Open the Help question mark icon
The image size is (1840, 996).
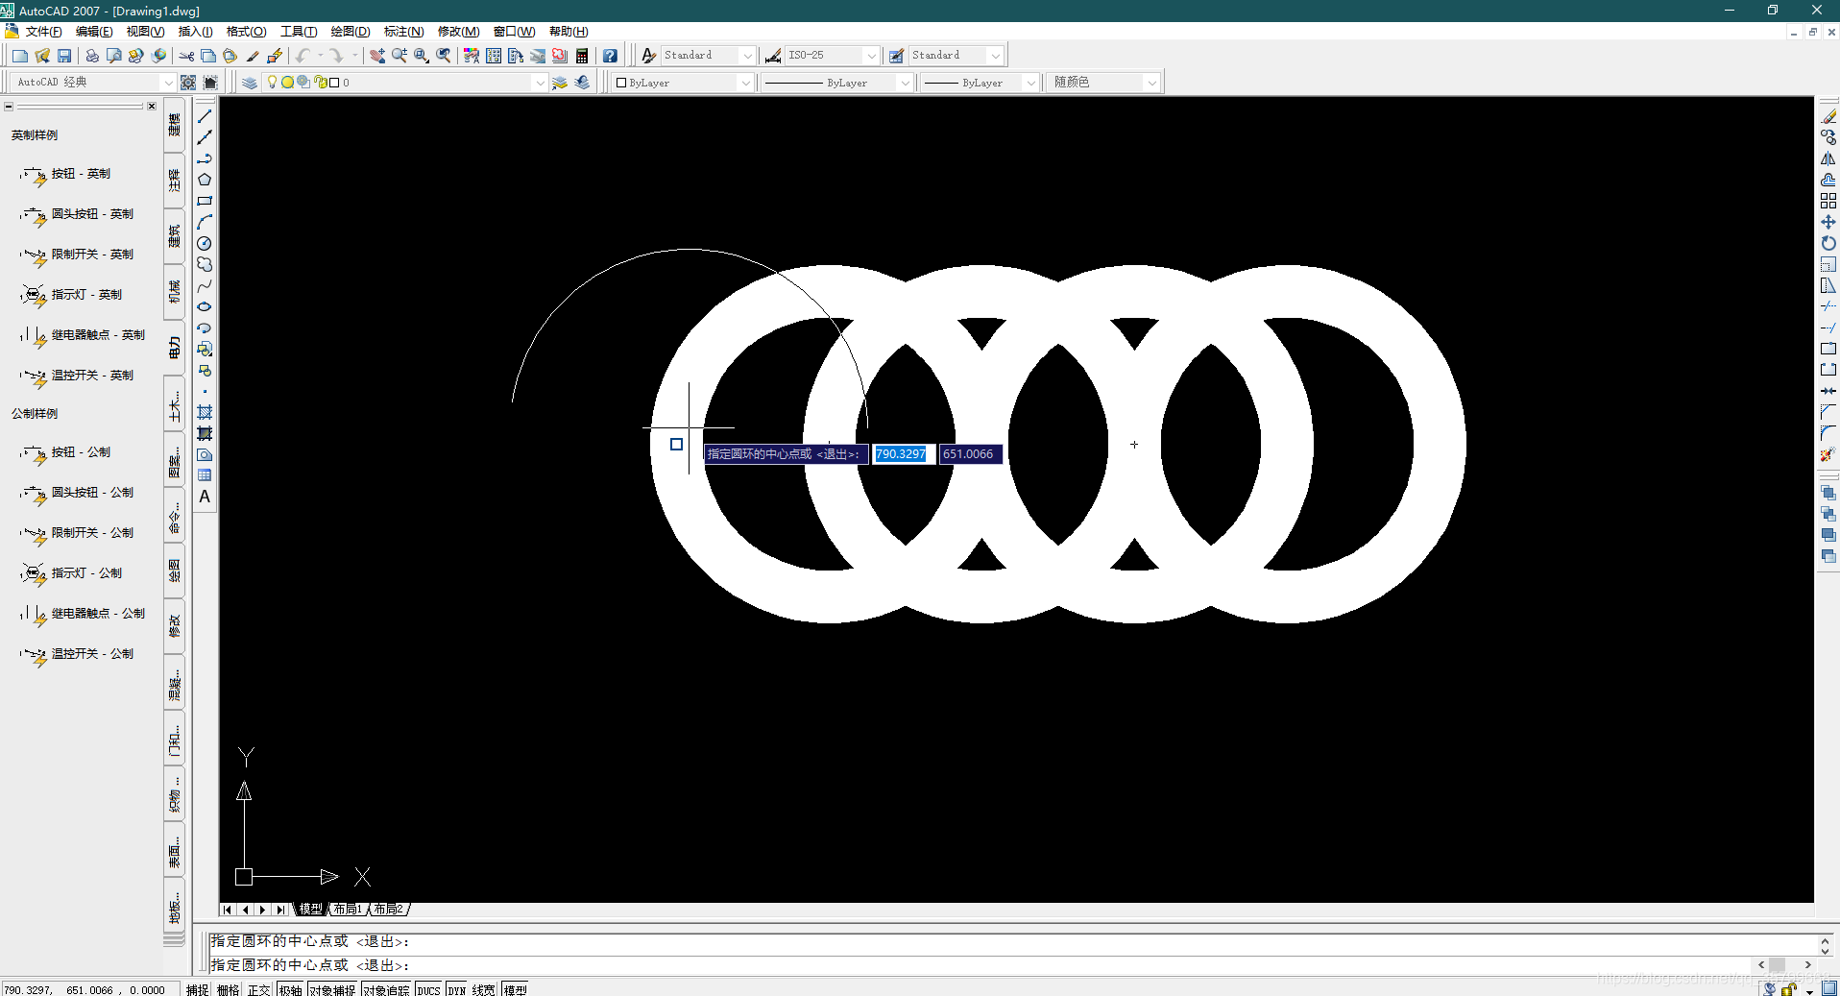[x=610, y=56]
